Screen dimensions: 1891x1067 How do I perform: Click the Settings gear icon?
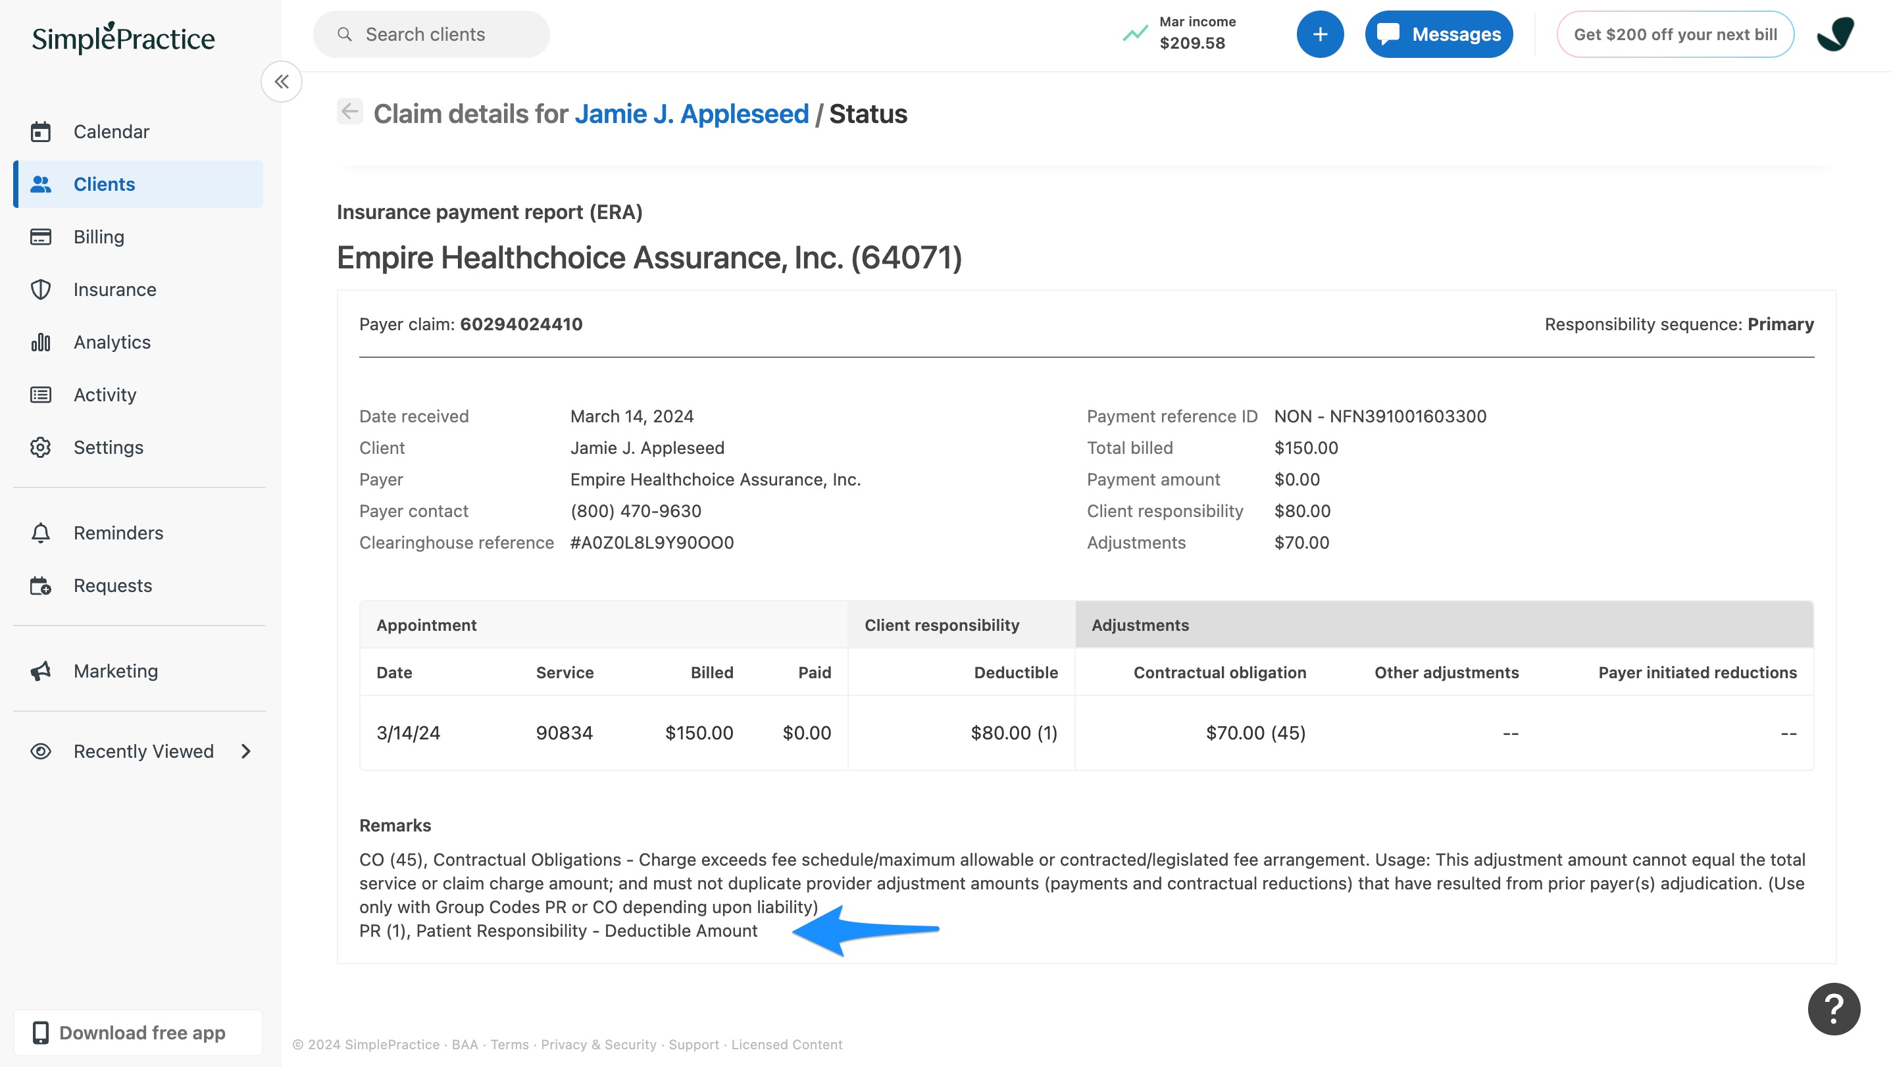(x=41, y=447)
